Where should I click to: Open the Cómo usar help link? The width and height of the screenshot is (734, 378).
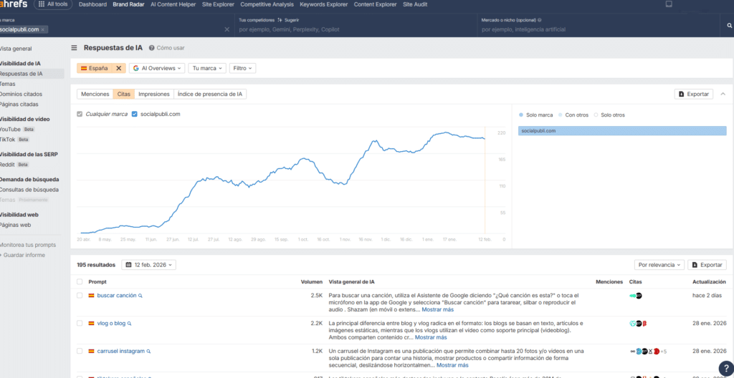(x=166, y=48)
